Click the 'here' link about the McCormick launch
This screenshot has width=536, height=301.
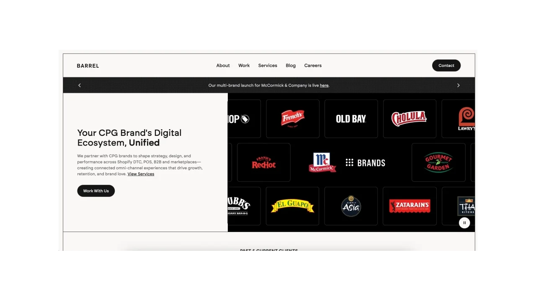point(324,85)
